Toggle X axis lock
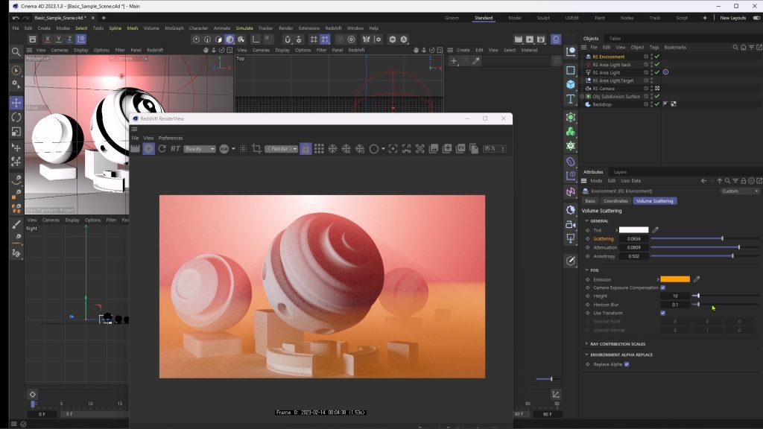Image resolution: width=763 pixels, height=429 pixels. click(47, 39)
